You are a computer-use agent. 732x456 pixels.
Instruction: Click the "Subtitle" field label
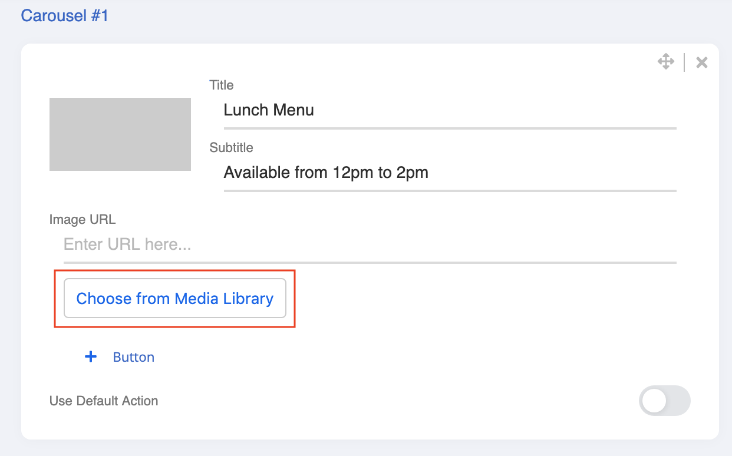[232, 148]
